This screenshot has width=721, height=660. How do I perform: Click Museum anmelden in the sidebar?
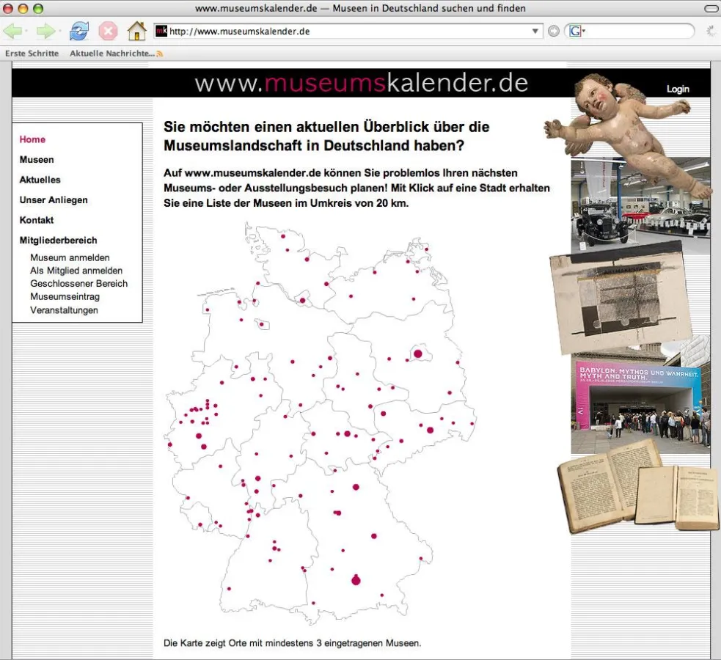tap(69, 257)
